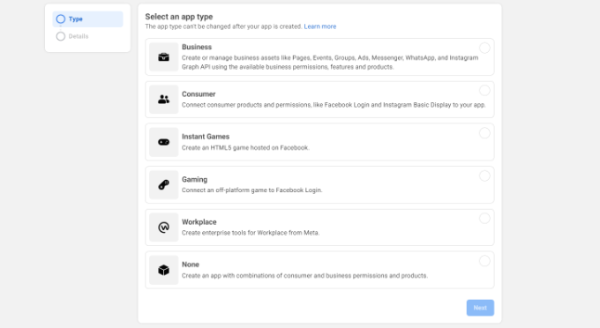Click the Next button
The height and width of the screenshot is (328, 600).
click(480, 308)
